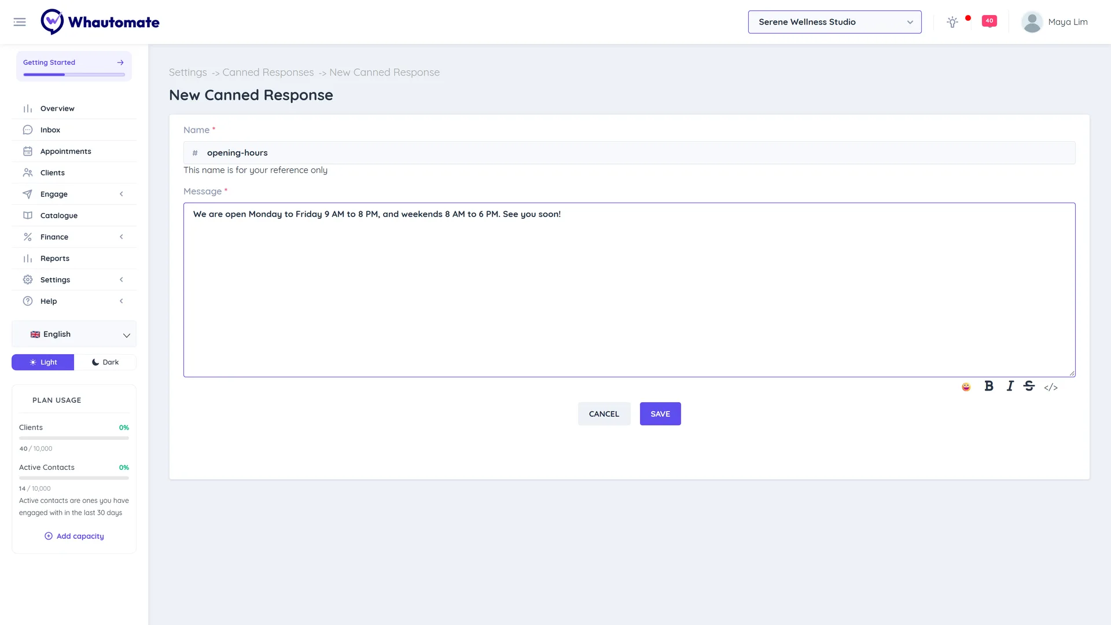Cancel the new canned response
The image size is (1111, 625).
click(x=604, y=414)
